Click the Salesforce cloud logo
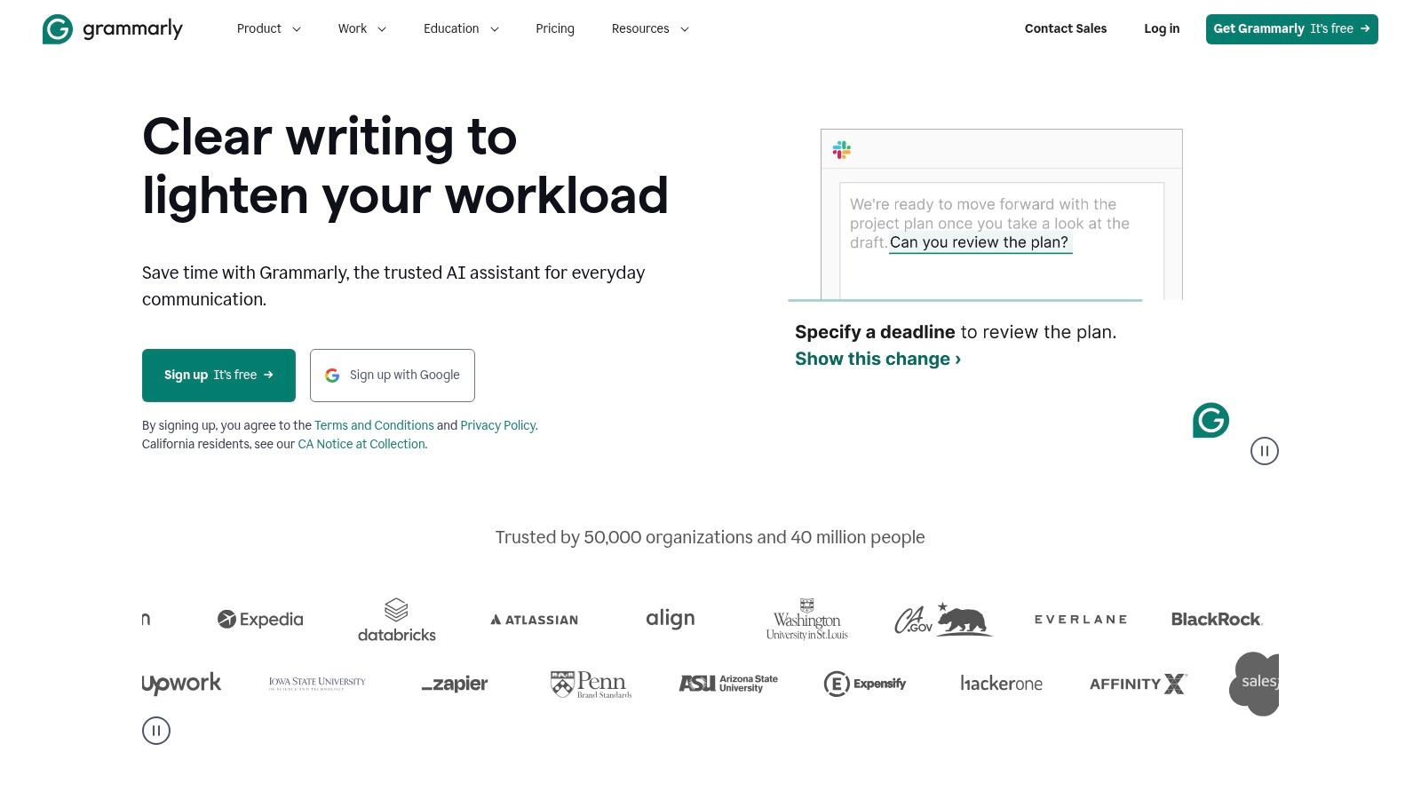 1255,684
